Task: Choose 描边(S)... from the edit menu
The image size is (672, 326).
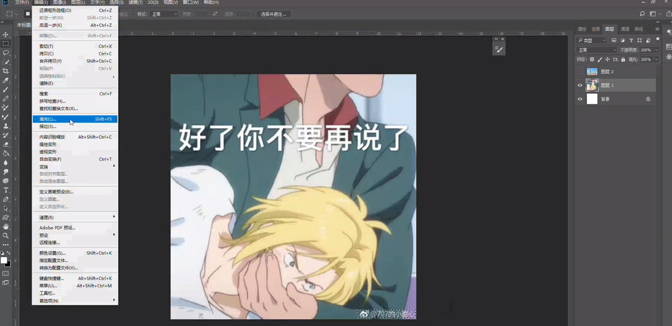Action: pyautogui.click(x=75, y=127)
